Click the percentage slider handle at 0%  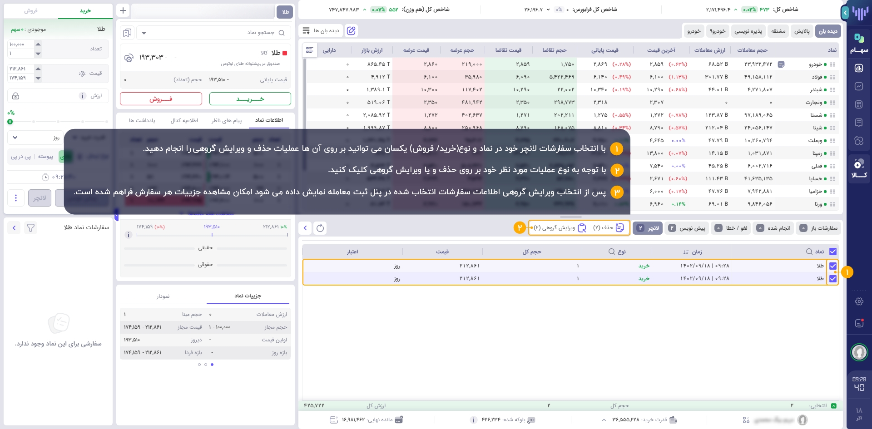point(10,122)
